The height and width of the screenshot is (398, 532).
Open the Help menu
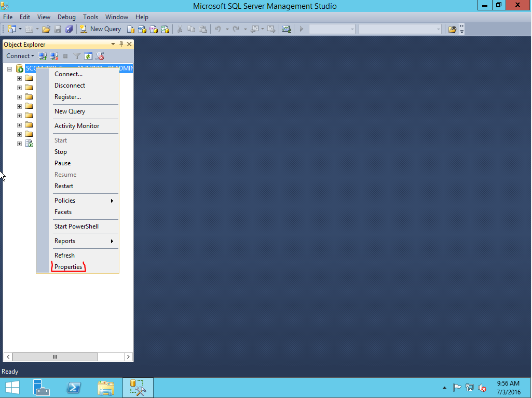pyautogui.click(x=142, y=17)
